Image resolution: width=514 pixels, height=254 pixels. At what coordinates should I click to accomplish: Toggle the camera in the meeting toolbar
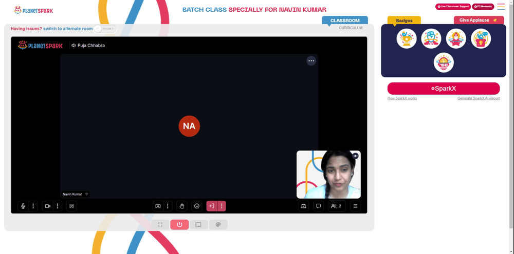pos(47,206)
